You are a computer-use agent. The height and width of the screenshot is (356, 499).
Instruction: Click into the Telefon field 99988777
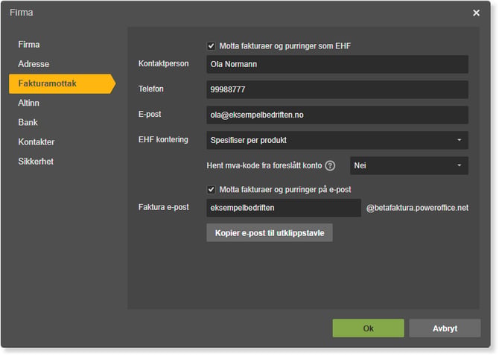[x=337, y=89]
